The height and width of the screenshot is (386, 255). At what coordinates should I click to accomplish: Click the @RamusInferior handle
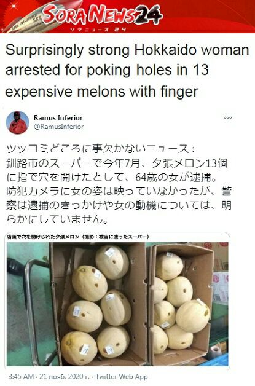pyautogui.click(x=58, y=127)
